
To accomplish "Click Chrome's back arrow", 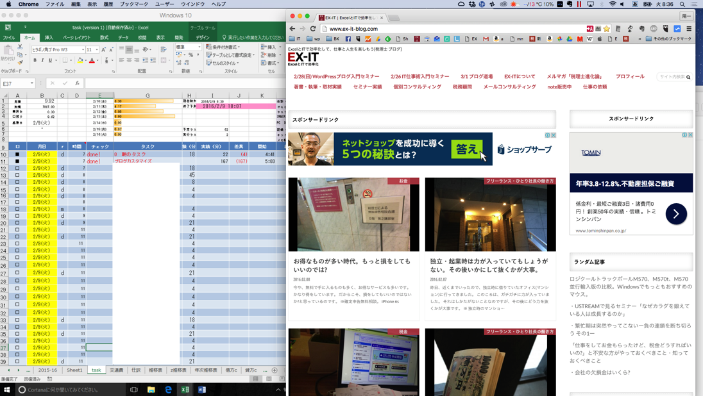I will (292, 29).
